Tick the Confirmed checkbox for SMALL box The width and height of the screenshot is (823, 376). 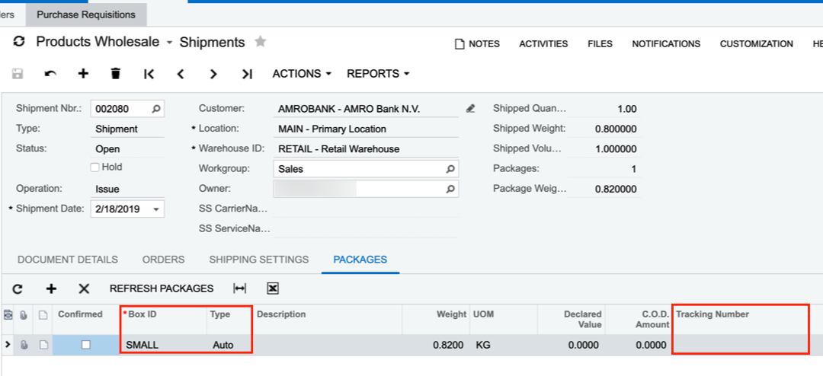86,345
